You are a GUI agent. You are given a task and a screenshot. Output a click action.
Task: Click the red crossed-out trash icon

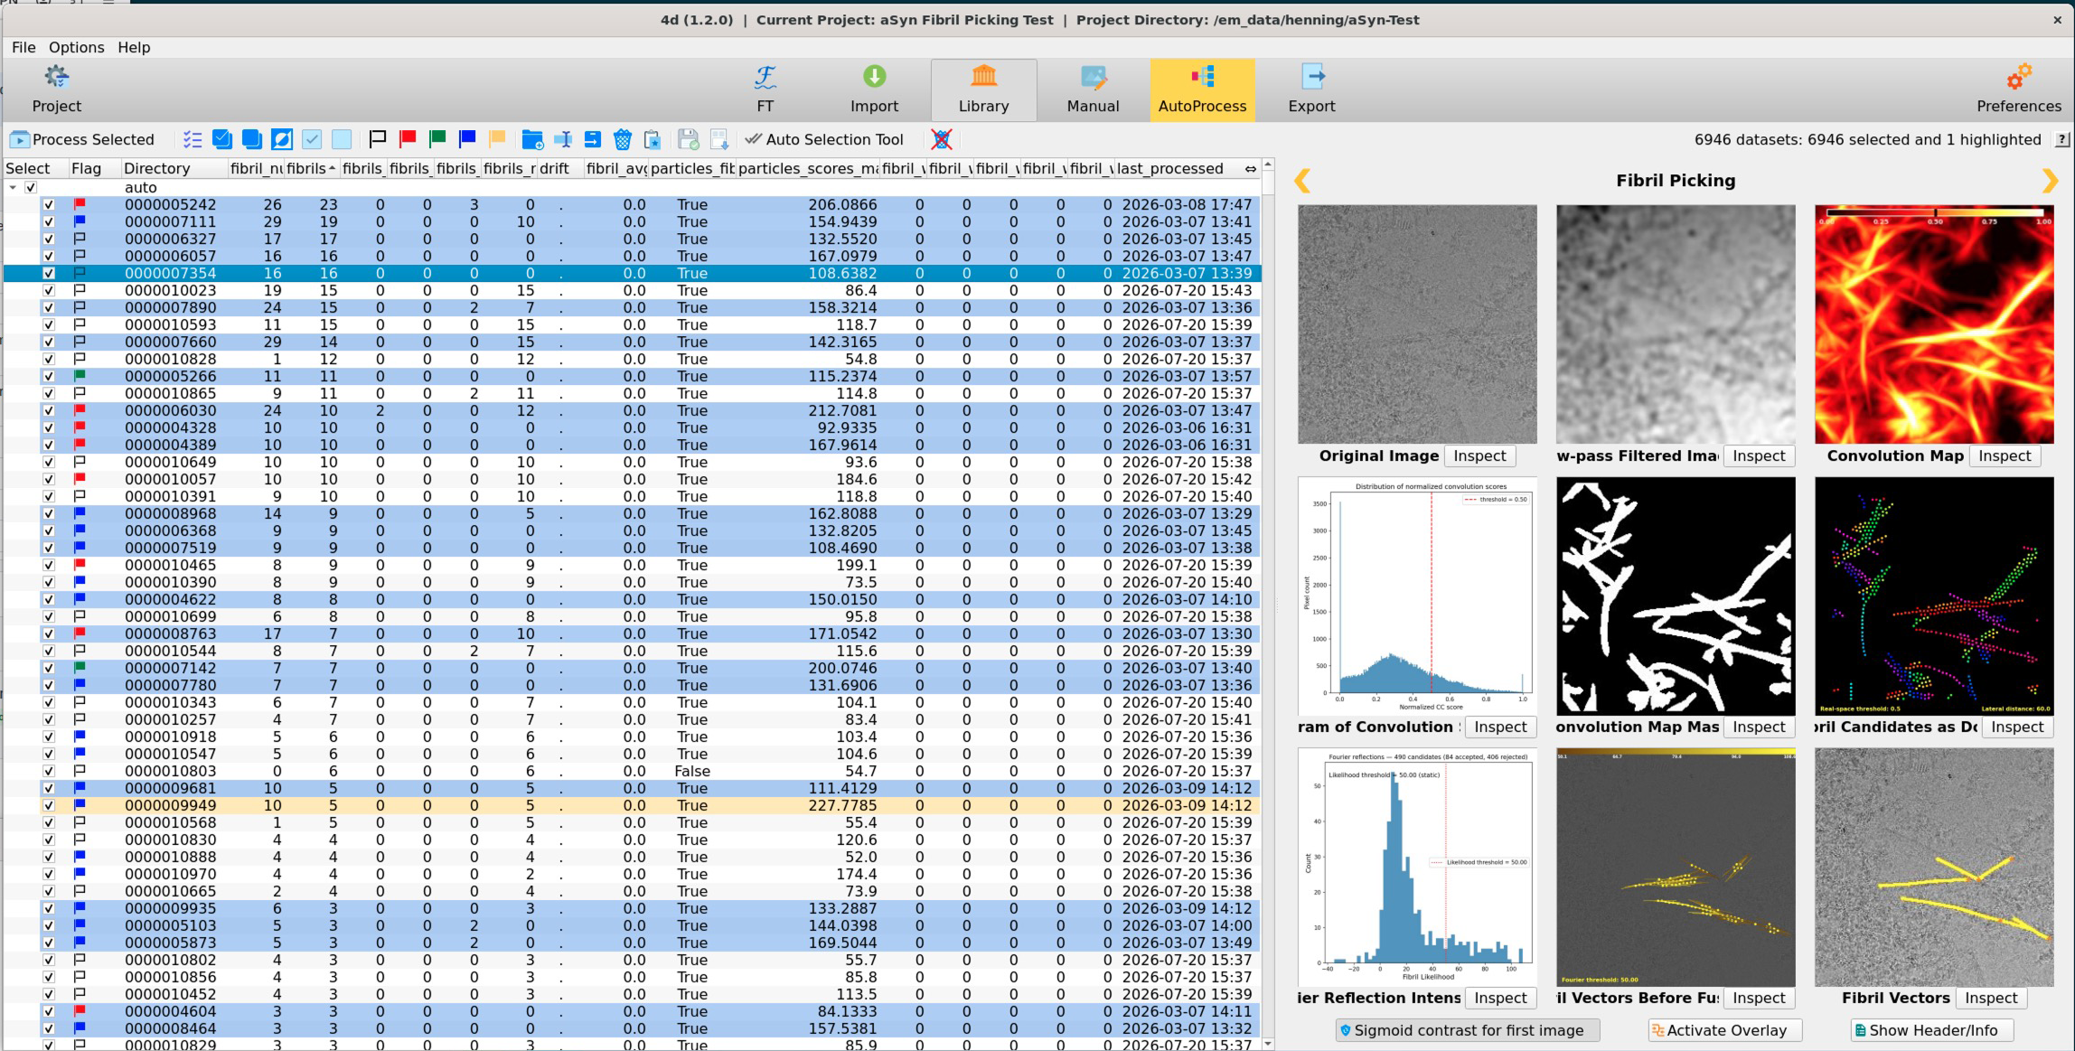[x=942, y=139]
